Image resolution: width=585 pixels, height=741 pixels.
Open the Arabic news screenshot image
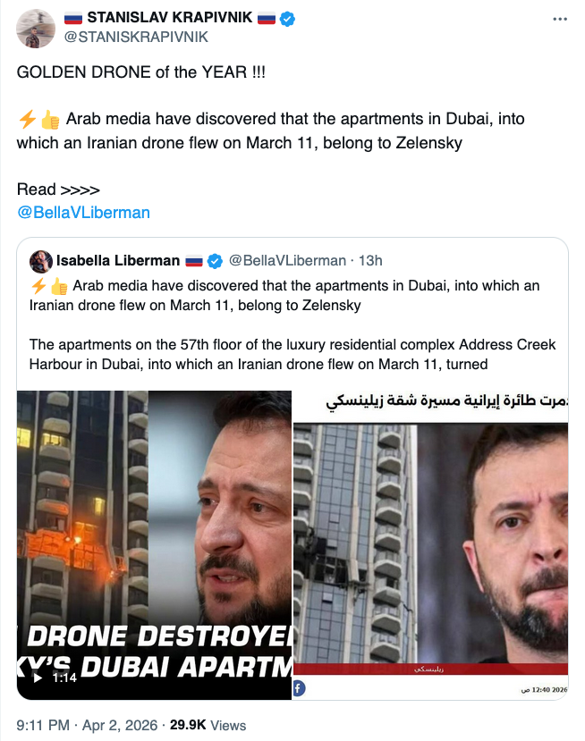(x=431, y=545)
